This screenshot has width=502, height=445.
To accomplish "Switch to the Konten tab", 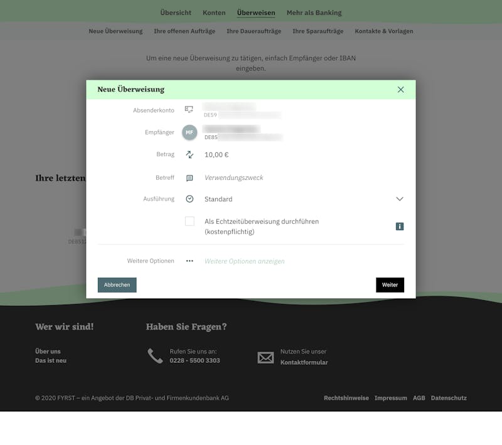I will pos(214,13).
